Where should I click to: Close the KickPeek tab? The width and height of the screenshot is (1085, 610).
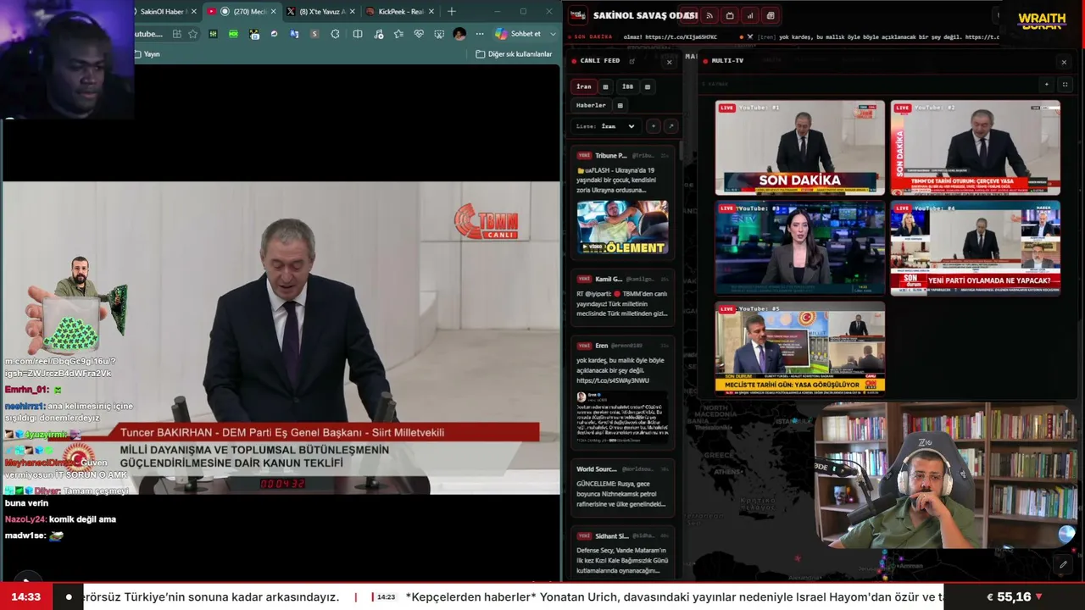tap(431, 12)
